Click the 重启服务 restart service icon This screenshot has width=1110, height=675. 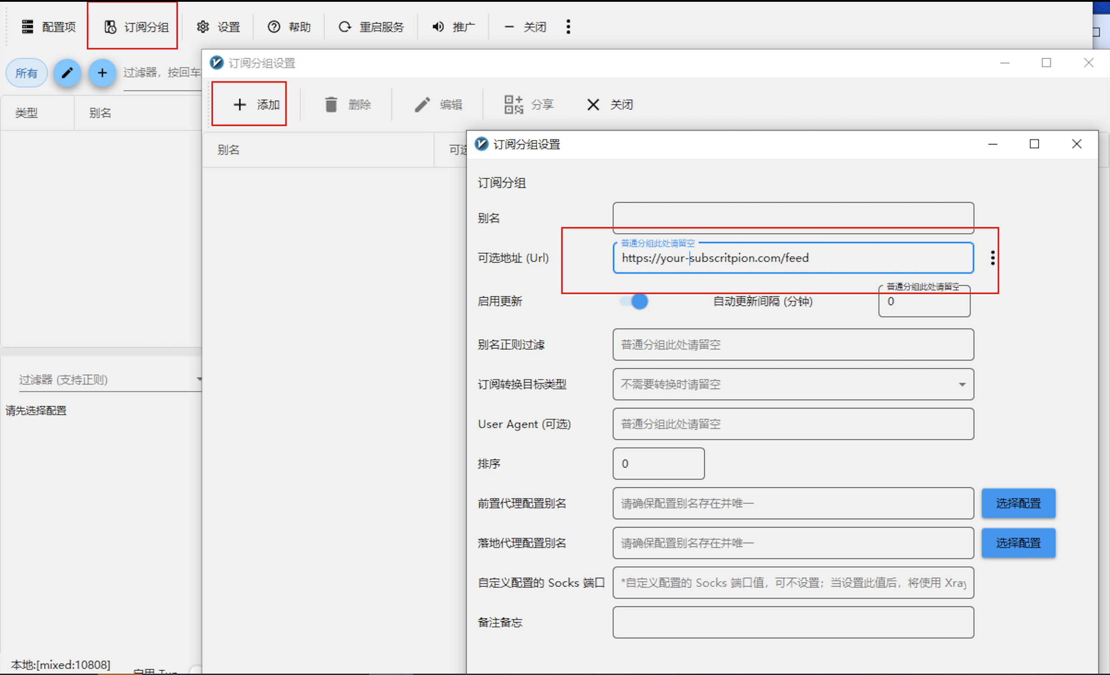[x=345, y=26]
